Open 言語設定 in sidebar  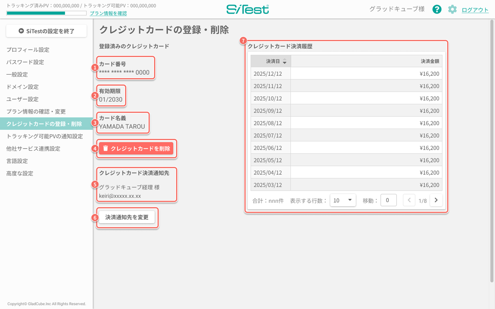coord(17,161)
